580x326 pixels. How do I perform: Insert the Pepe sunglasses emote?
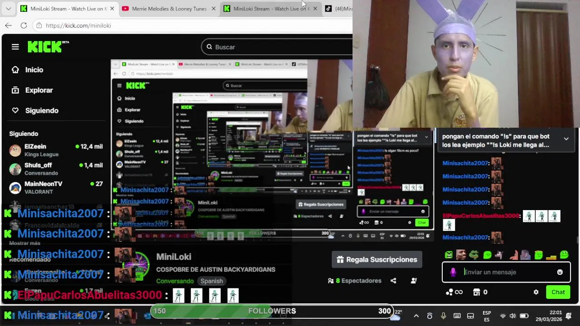(474, 255)
